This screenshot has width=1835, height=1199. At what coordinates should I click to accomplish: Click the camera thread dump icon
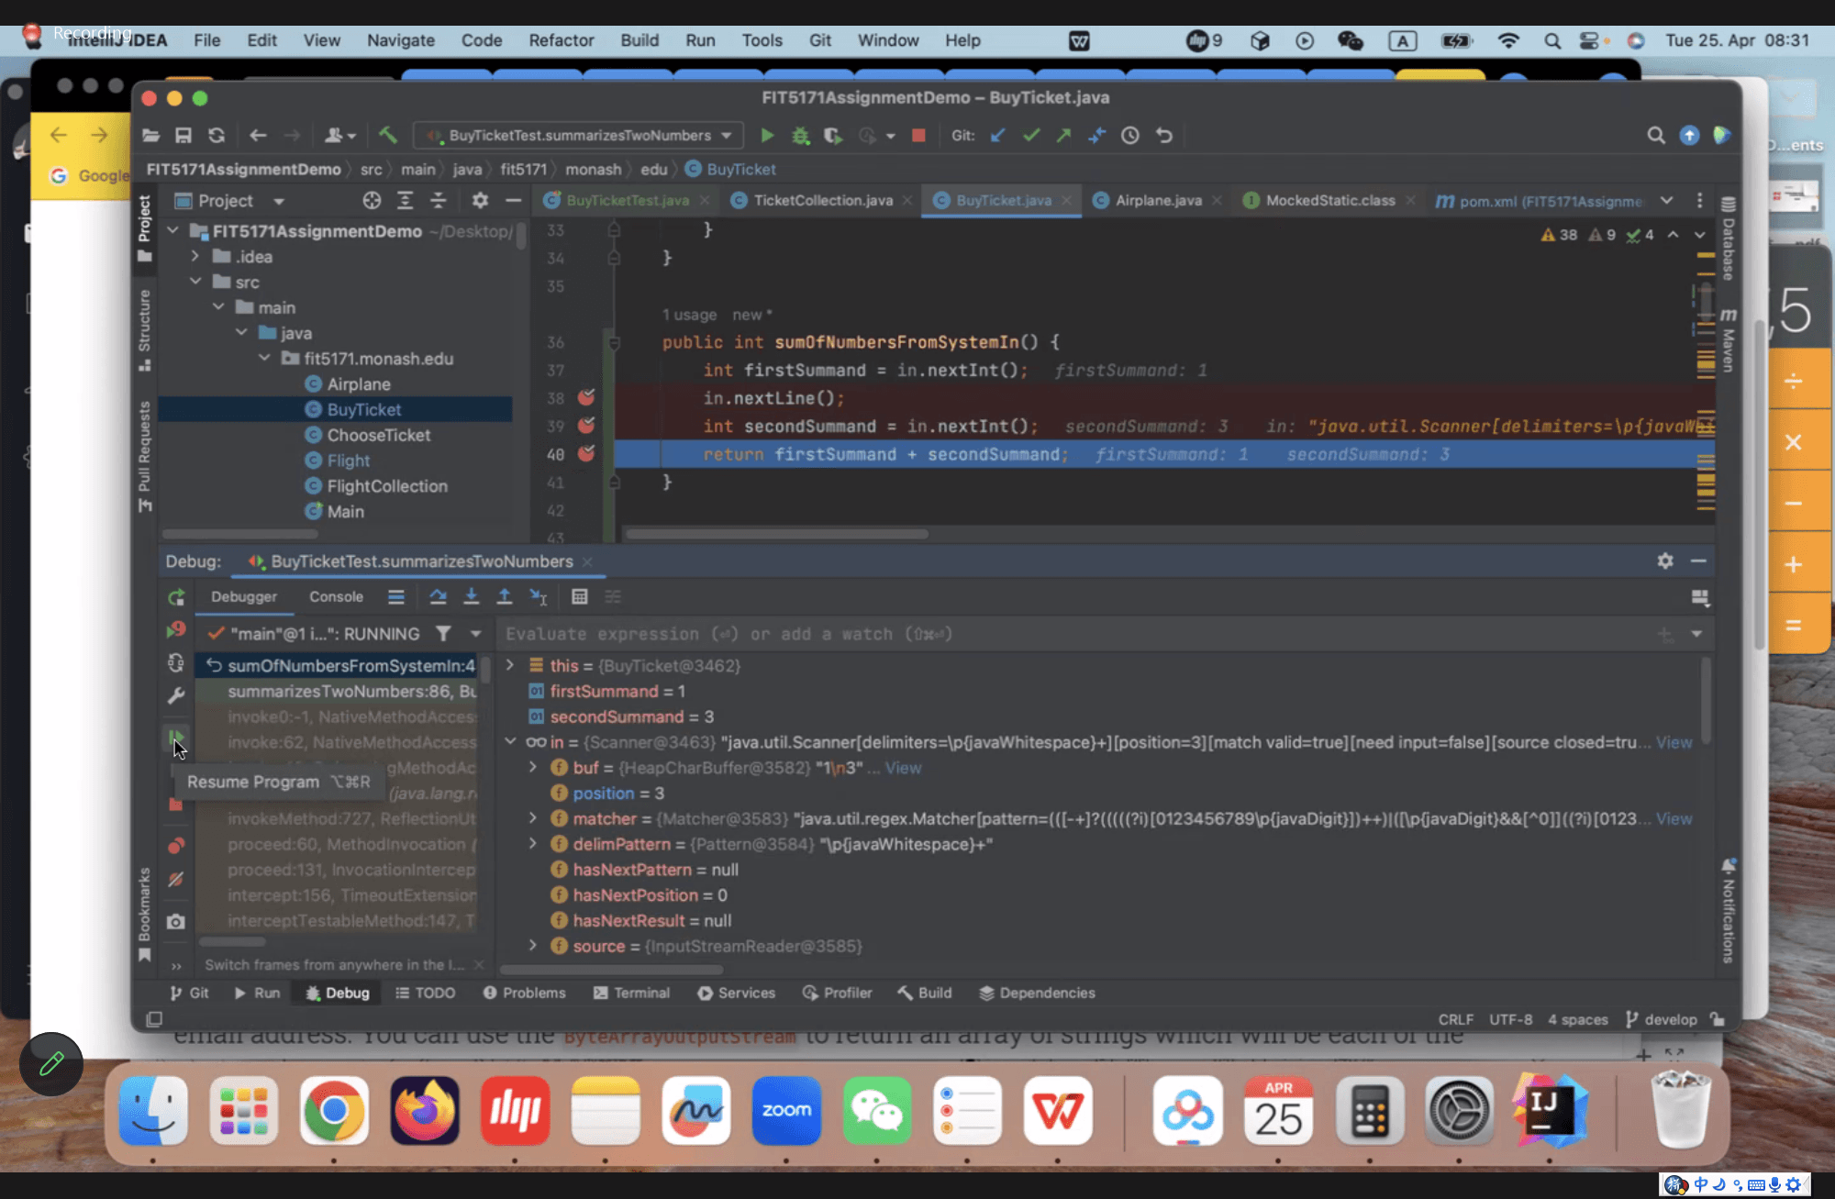[176, 921]
